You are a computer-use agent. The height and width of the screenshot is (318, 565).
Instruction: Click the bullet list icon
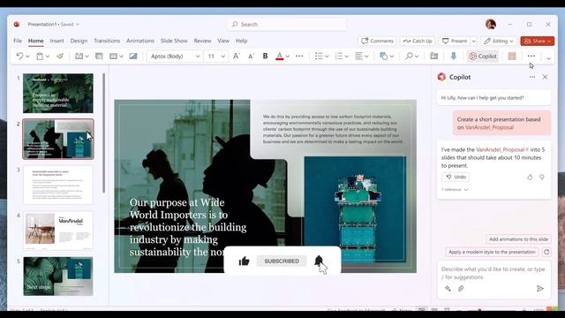[319, 57]
